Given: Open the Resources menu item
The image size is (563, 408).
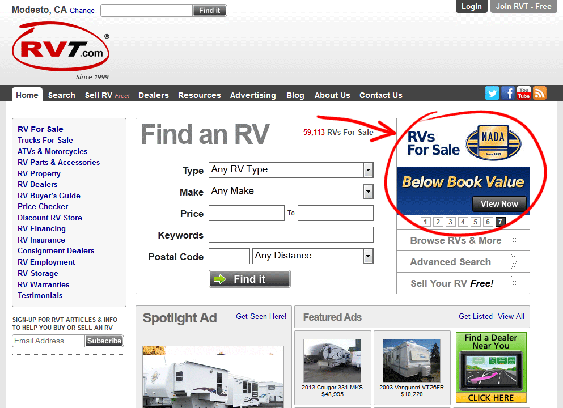Looking at the screenshot, I should coord(199,95).
